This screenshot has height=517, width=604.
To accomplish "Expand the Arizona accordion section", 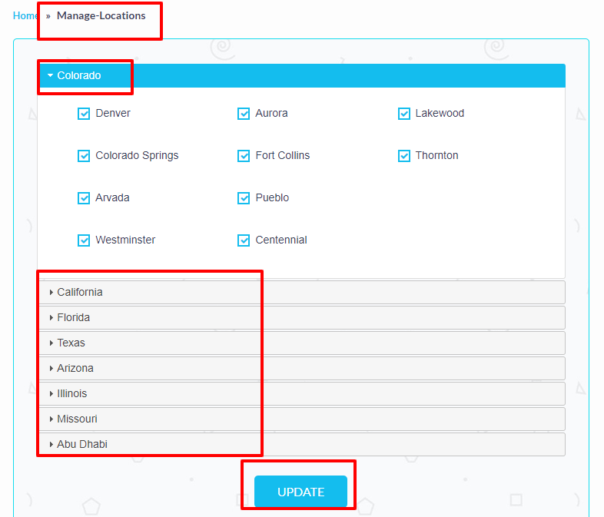I will 75,369.
